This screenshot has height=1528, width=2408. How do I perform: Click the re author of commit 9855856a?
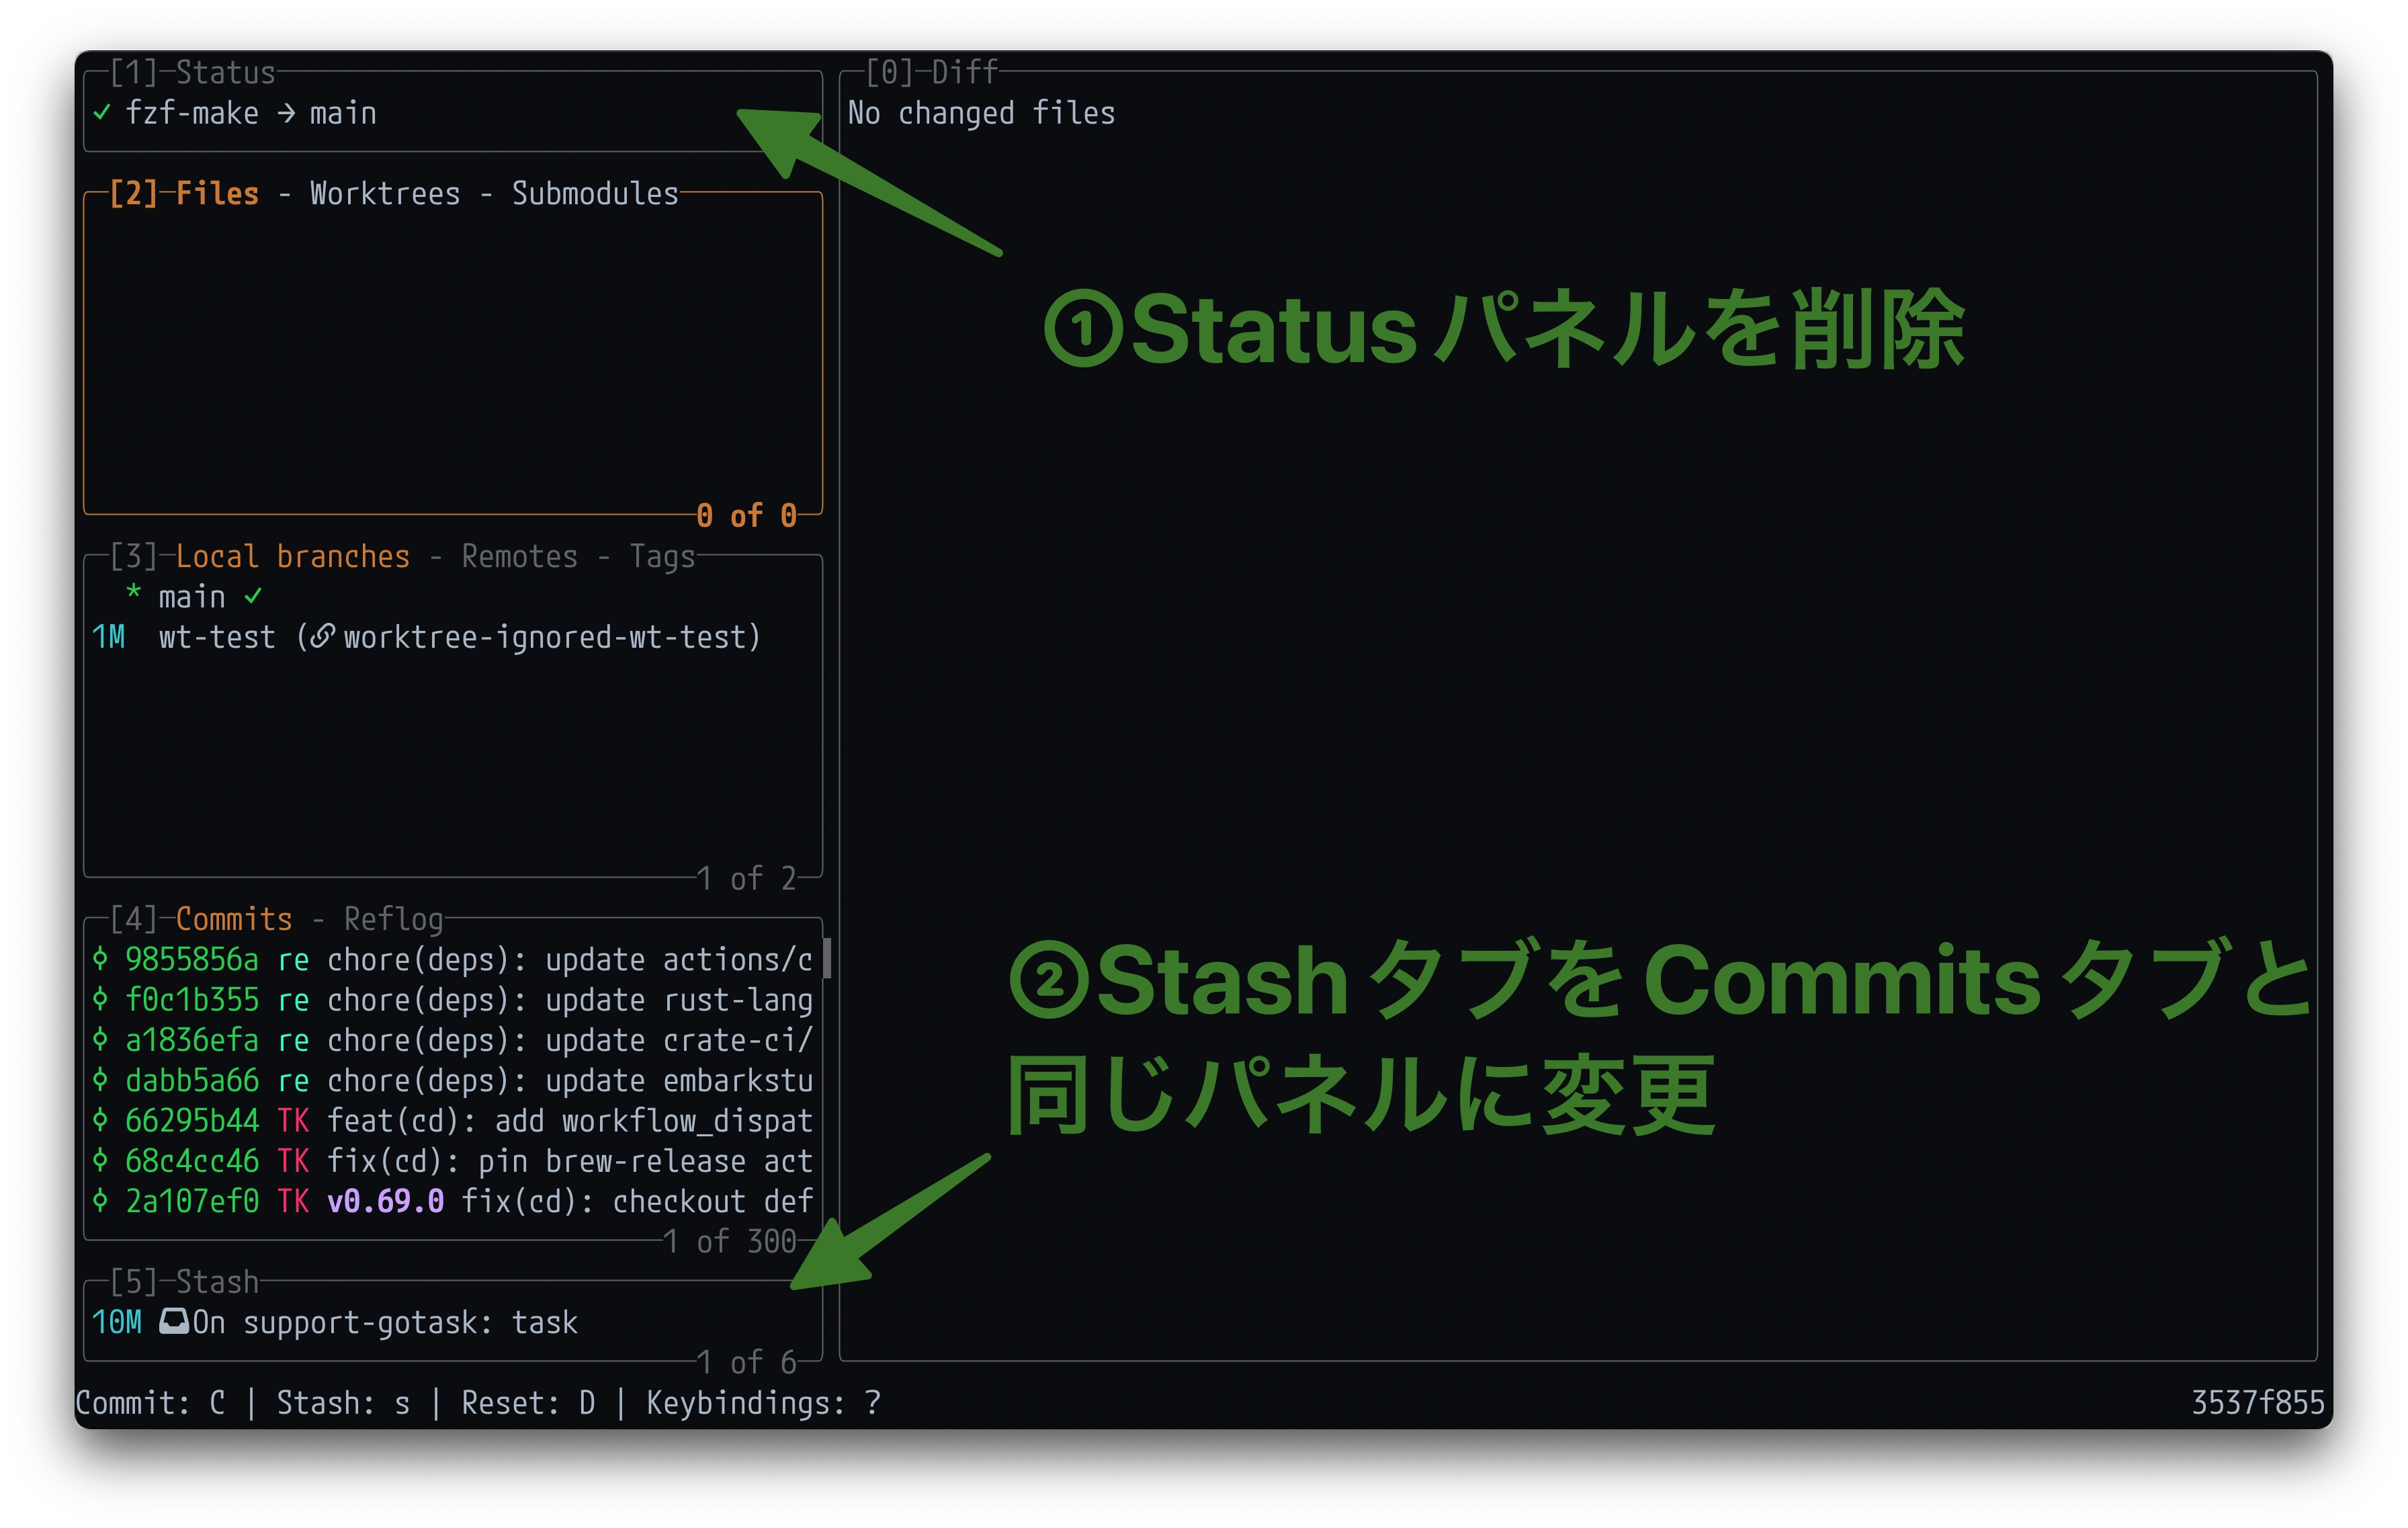pyautogui.click(x=293, y=960)
